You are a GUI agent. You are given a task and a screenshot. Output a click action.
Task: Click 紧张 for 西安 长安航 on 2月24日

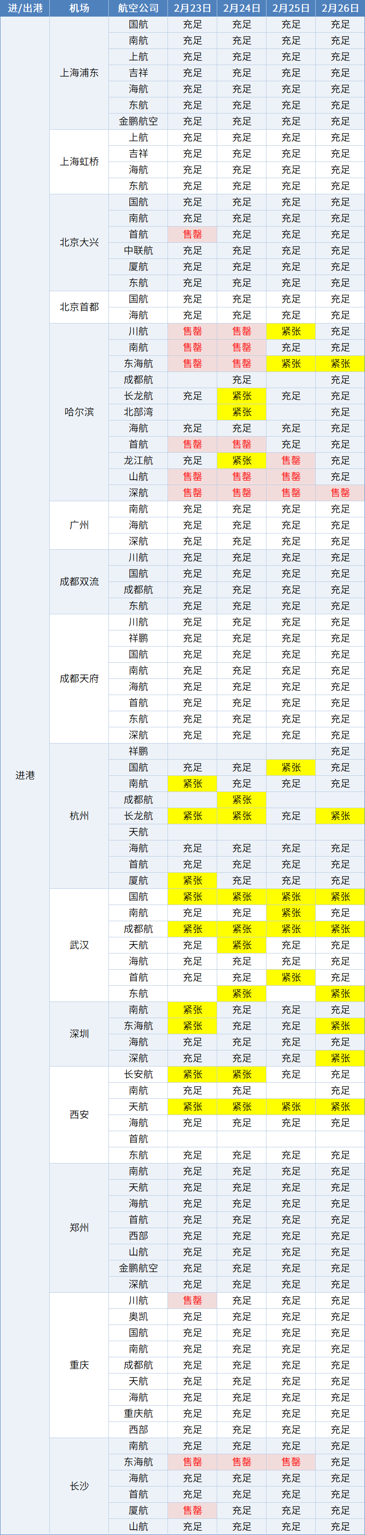pos(242,1074)
